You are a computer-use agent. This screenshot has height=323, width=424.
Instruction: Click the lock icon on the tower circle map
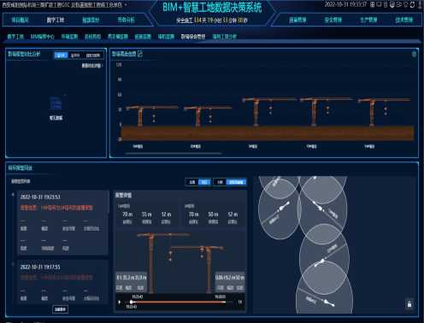(x=409, y=304)
